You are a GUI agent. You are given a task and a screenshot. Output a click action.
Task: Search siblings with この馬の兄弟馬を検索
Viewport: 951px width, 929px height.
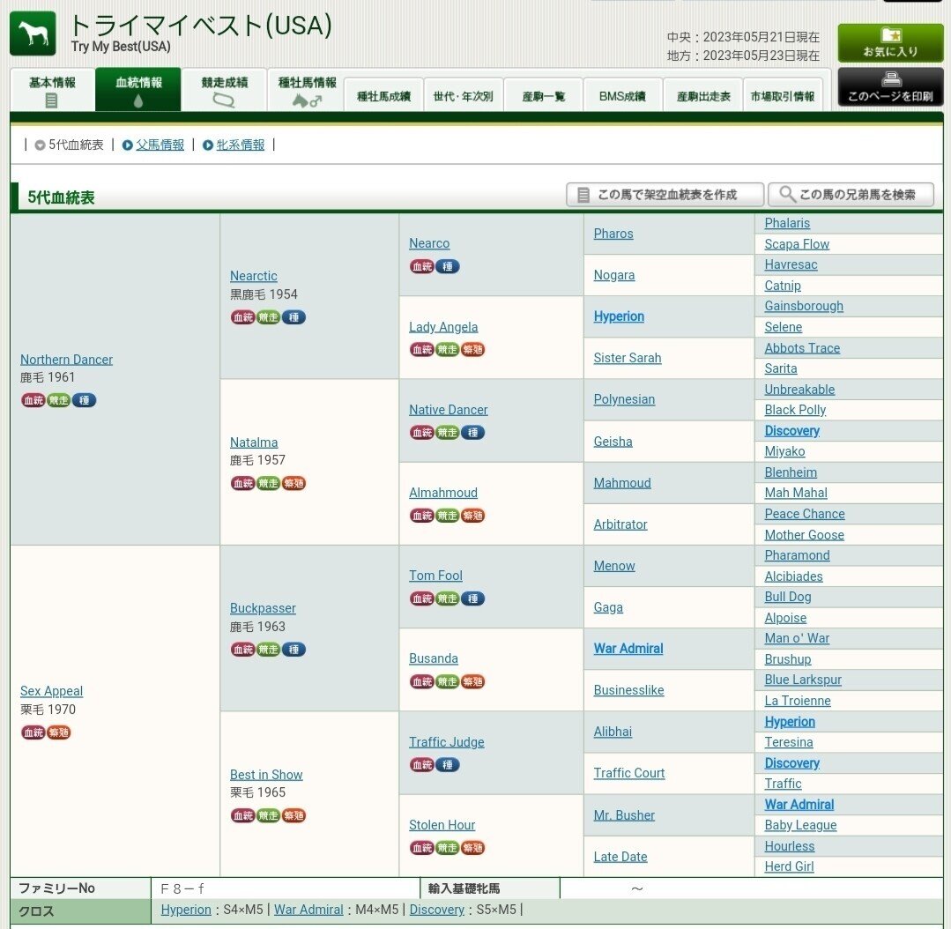point(851,195)
